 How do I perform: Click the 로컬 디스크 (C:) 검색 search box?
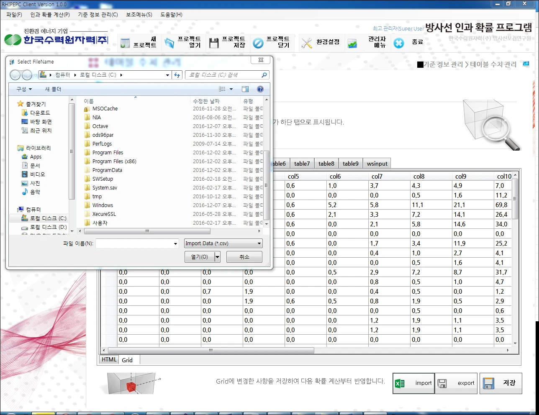click(x=227, y=75)
